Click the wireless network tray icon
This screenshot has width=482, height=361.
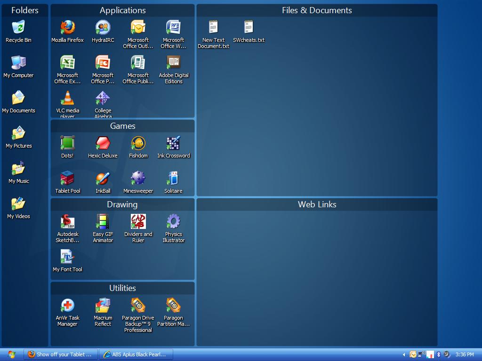(x=422, y=354)
